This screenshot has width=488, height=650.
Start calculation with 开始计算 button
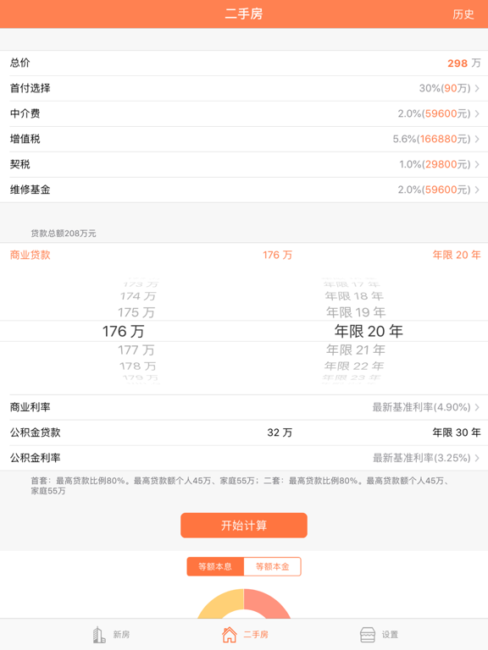(x=244, y=526)
